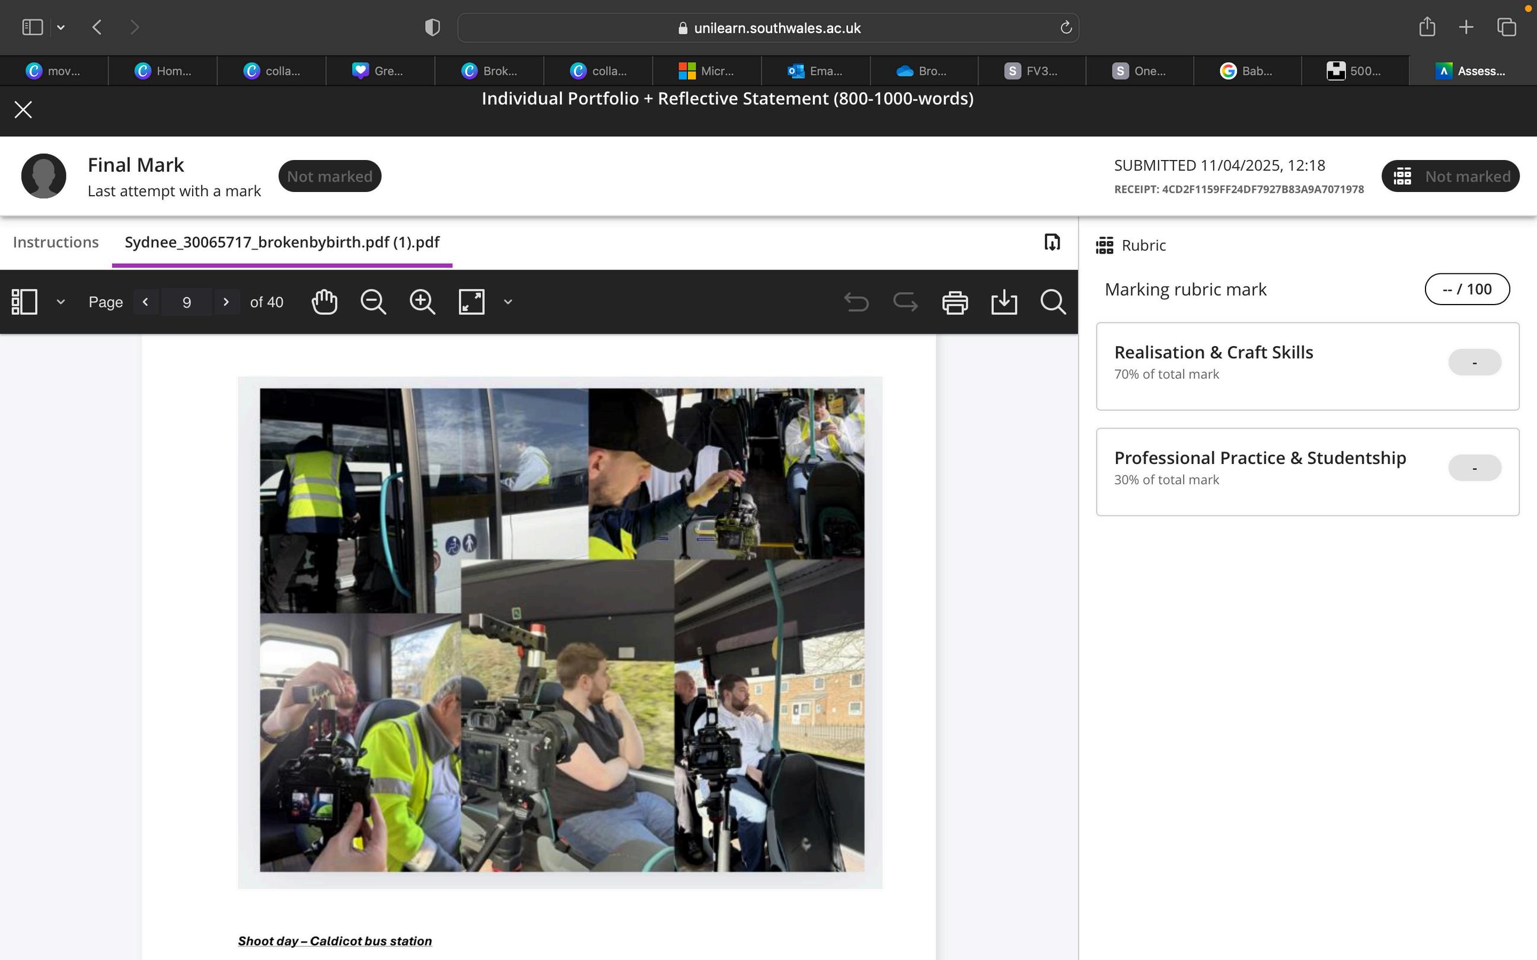The width and height of the screenshot is (1537, 960).
Task: Go to the previous PDF page
Action: coord(145,302)
